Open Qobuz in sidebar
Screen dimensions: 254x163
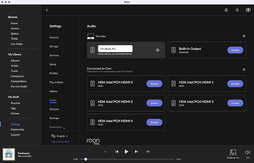pos(15,33)
